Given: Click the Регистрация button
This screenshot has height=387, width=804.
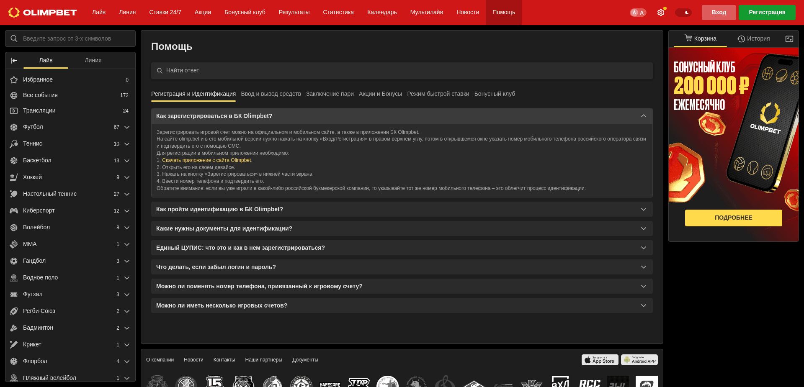Looking at the screenshot, I should 767,13.
